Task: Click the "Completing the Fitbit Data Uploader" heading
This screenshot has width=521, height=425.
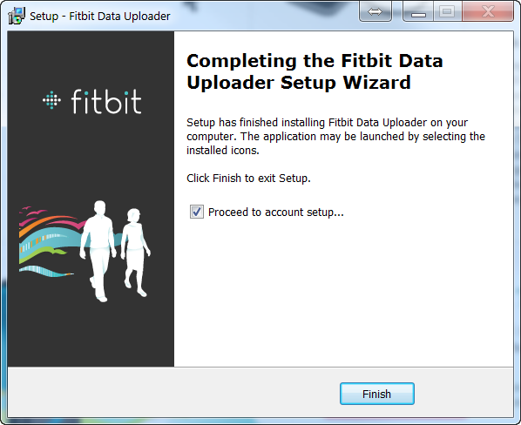Action: (x=315, y=71)
